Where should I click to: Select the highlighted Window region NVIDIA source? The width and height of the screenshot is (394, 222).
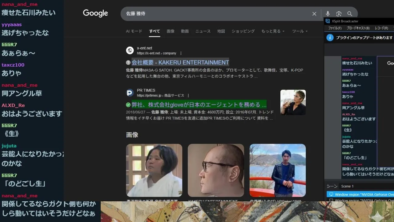tap(360, 195)
